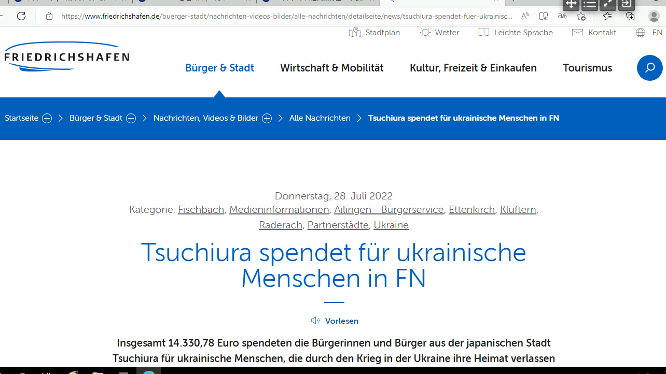Click the list overlay toolbar button
666x374 pixels.
[x=590, y=5]
